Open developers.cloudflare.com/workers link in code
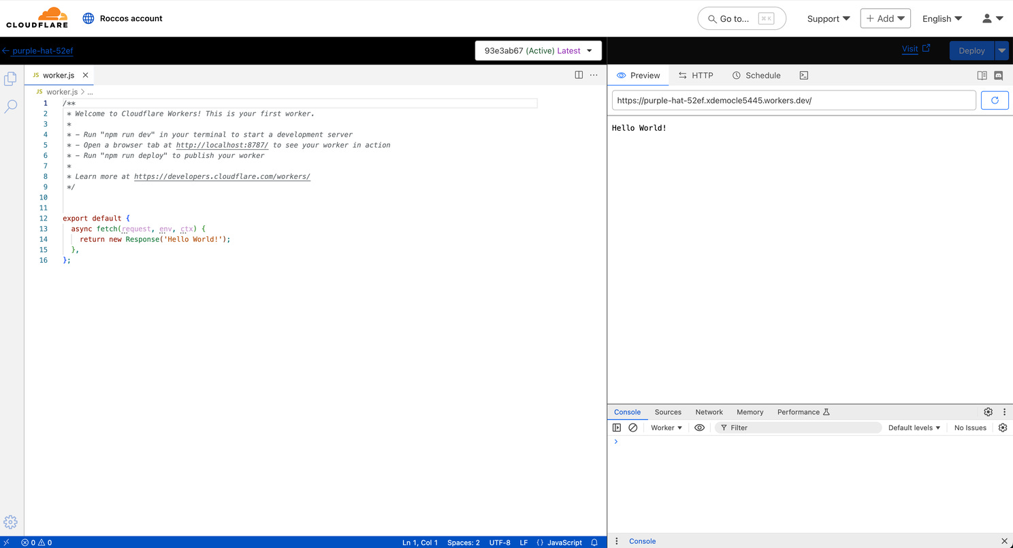Image resolution: width=1013 pixels, height=548 pixels. pos(222,176)
